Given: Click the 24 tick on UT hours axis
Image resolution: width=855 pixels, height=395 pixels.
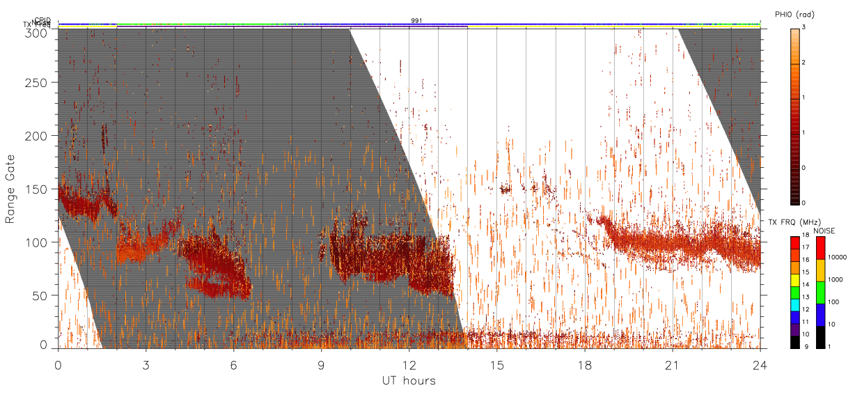Looking at the screenshot, I should pyautogui.click(x=760, y=364).
